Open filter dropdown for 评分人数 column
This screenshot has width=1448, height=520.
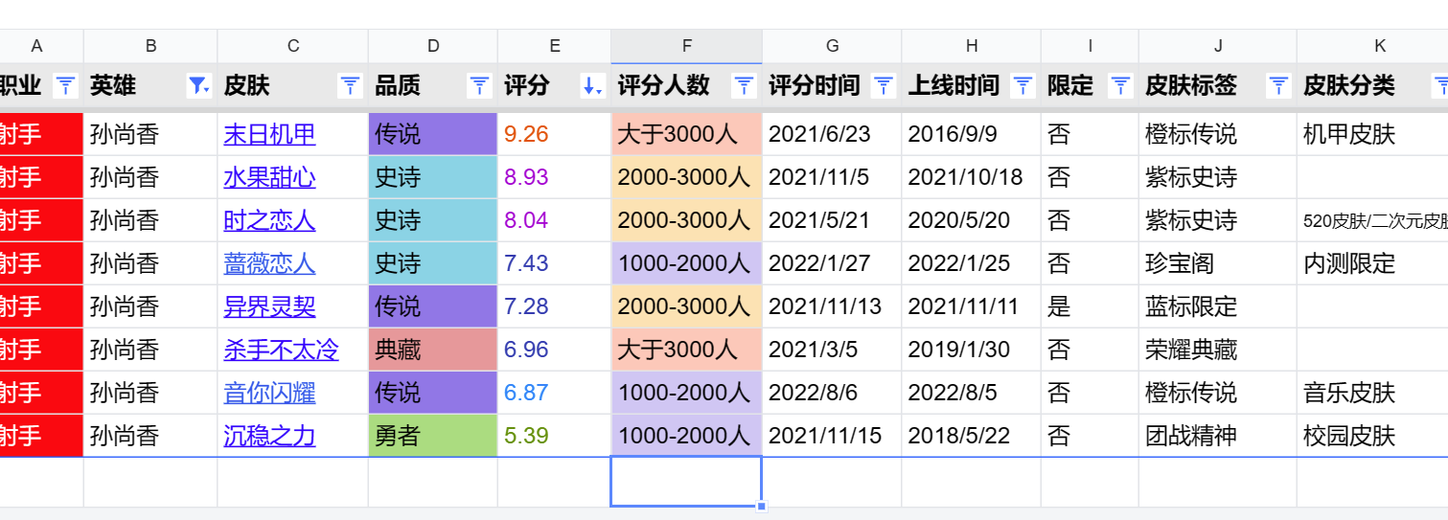pyautogui.click(x=744, y=86)
